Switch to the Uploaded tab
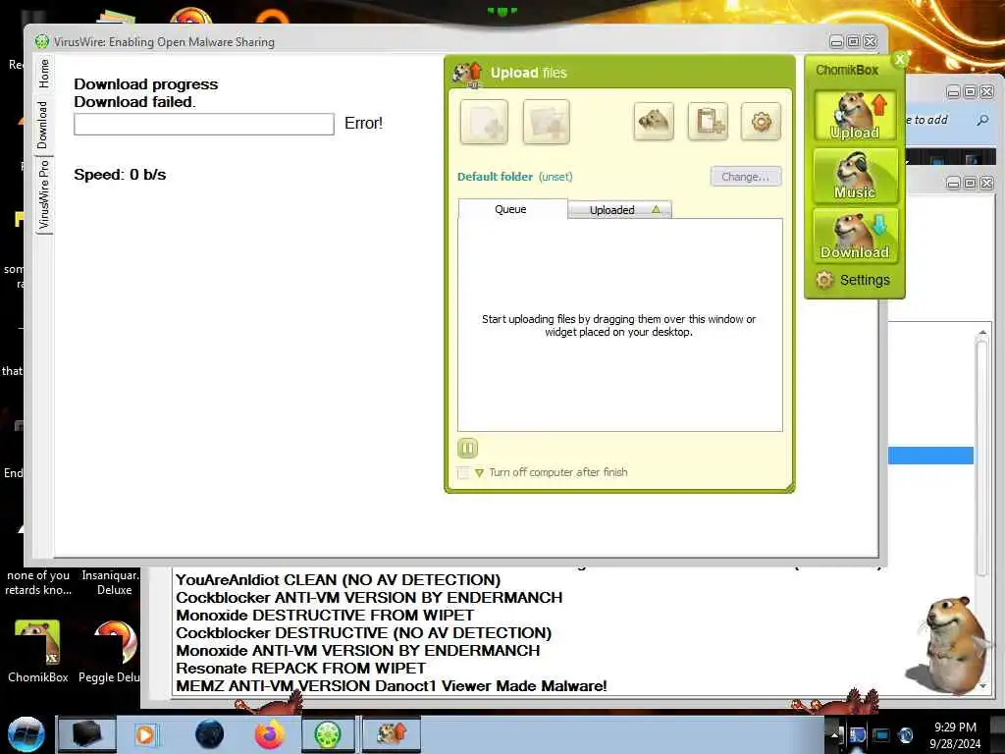The width and height of the screenshot is (1005, 754). click(619, 210)
